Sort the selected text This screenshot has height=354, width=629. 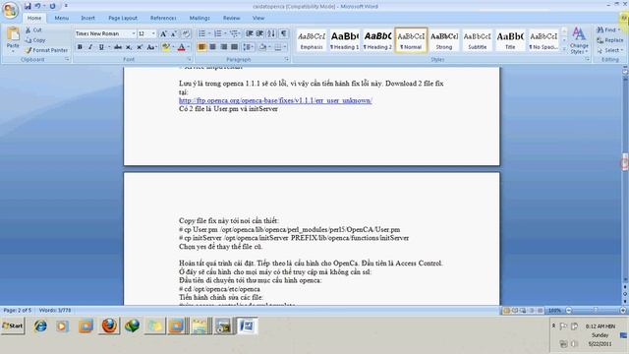271,33
